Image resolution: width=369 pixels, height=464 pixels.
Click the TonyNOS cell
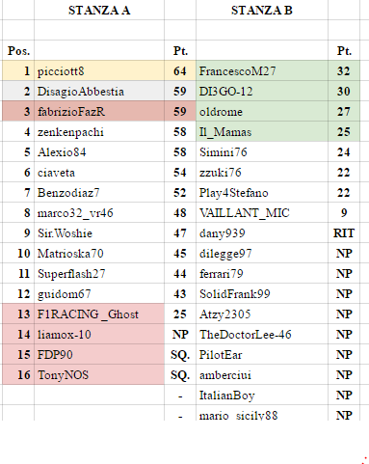click(99, 374)
